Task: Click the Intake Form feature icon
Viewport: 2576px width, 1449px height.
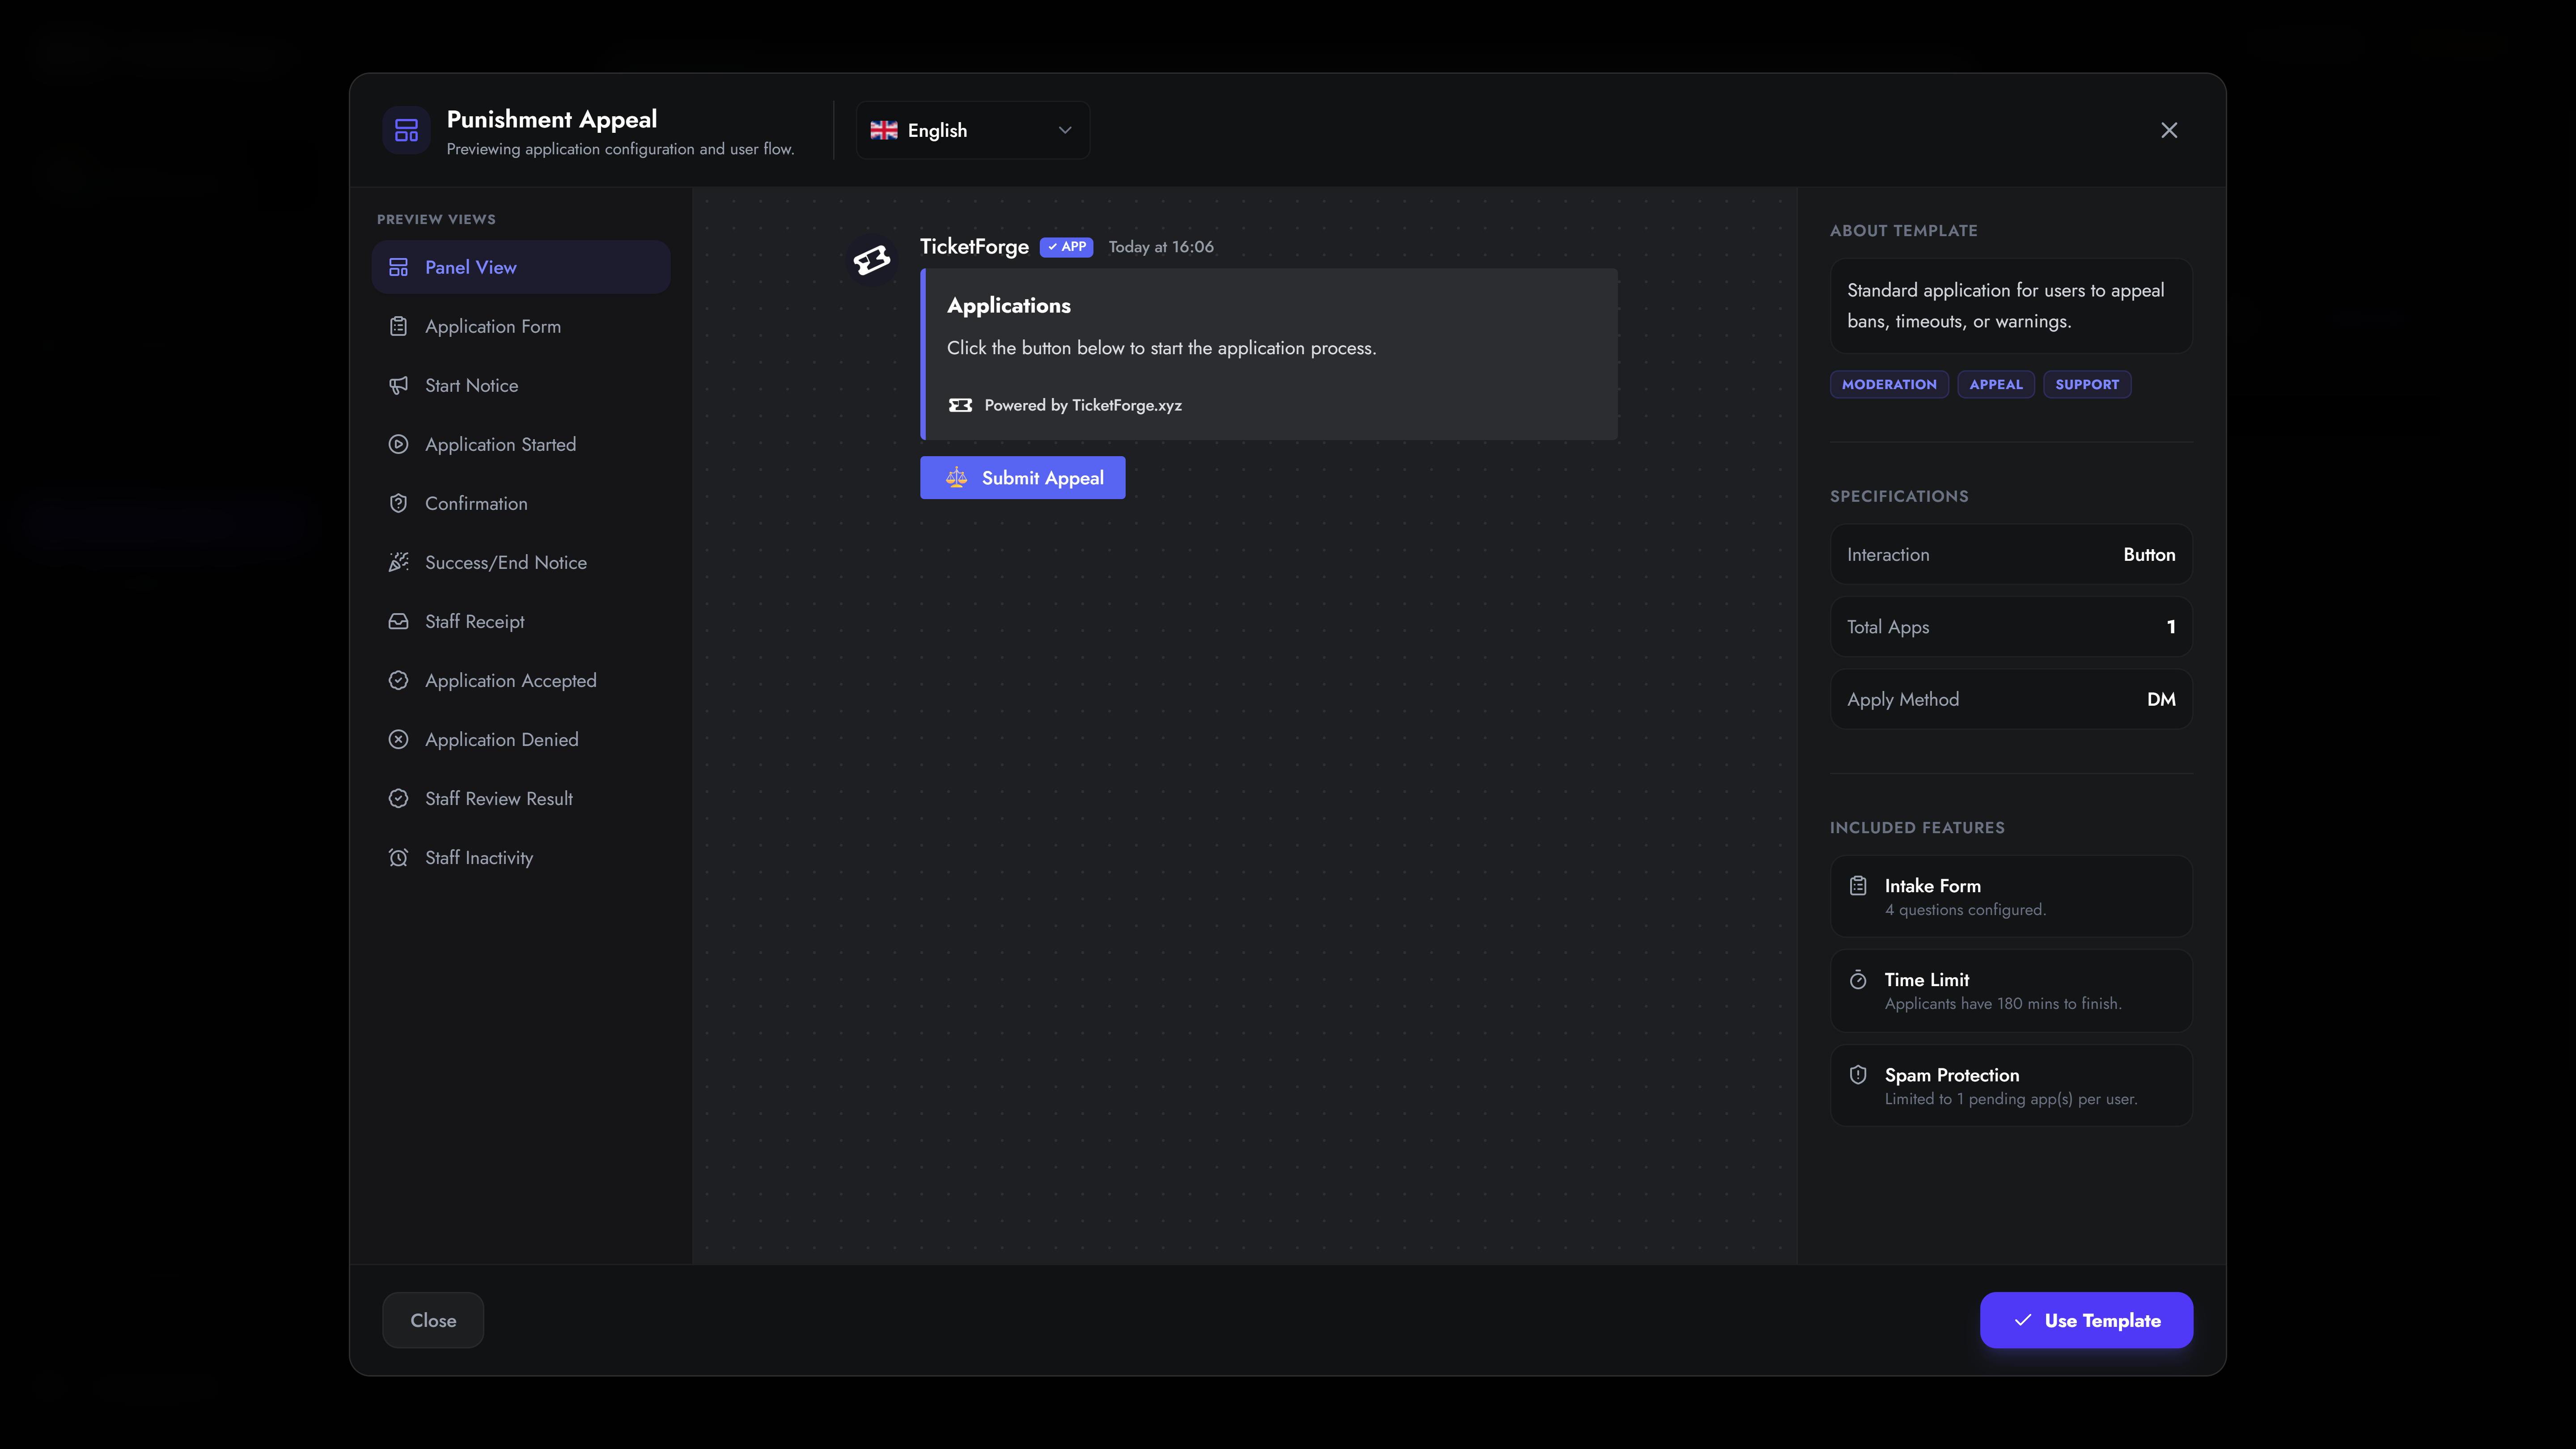Action: point(1858,886)
